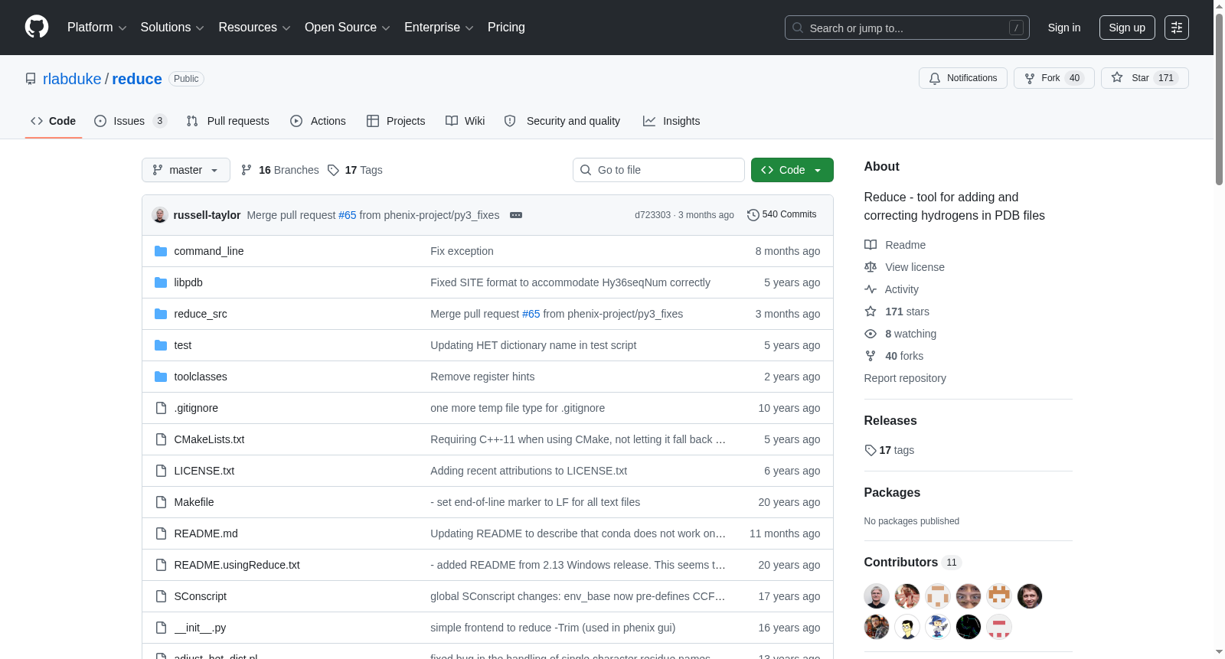Click the pulse icon beside Activity

click(x=871, y=289)
